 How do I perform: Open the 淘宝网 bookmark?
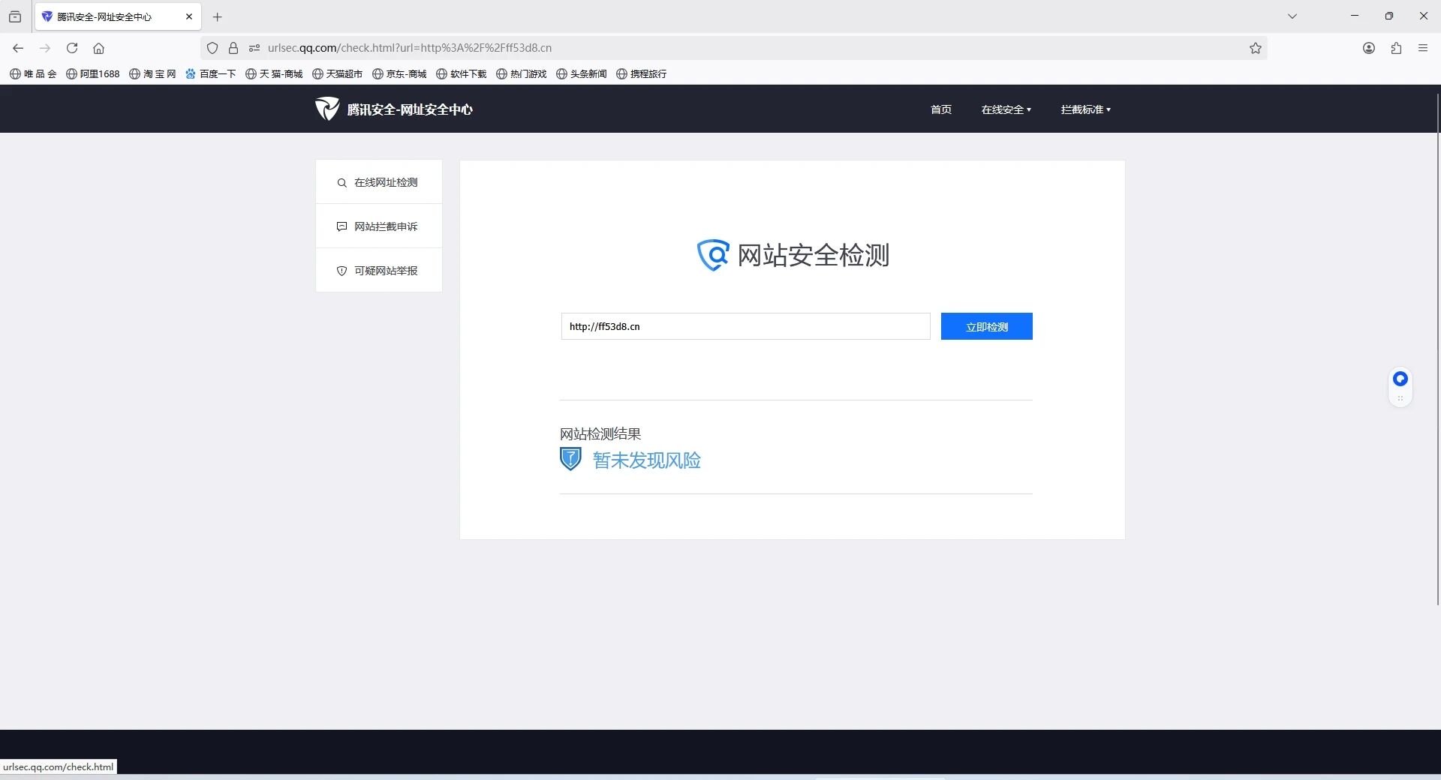point(152,73)
